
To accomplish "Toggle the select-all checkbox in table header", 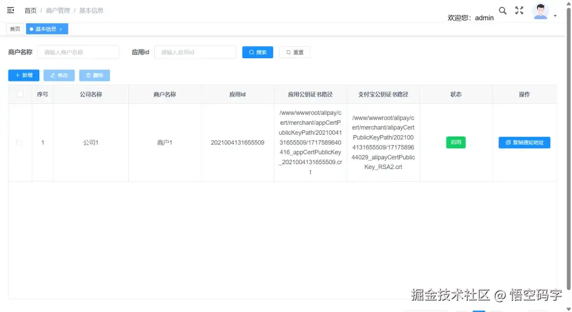I will click(x=20, y=94).
